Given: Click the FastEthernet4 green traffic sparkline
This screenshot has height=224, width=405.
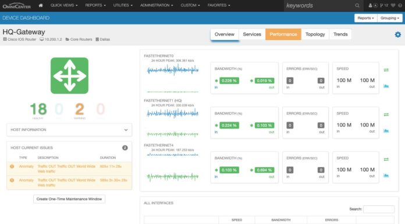Looking at the screenshot, I should (x=173, y=177).
